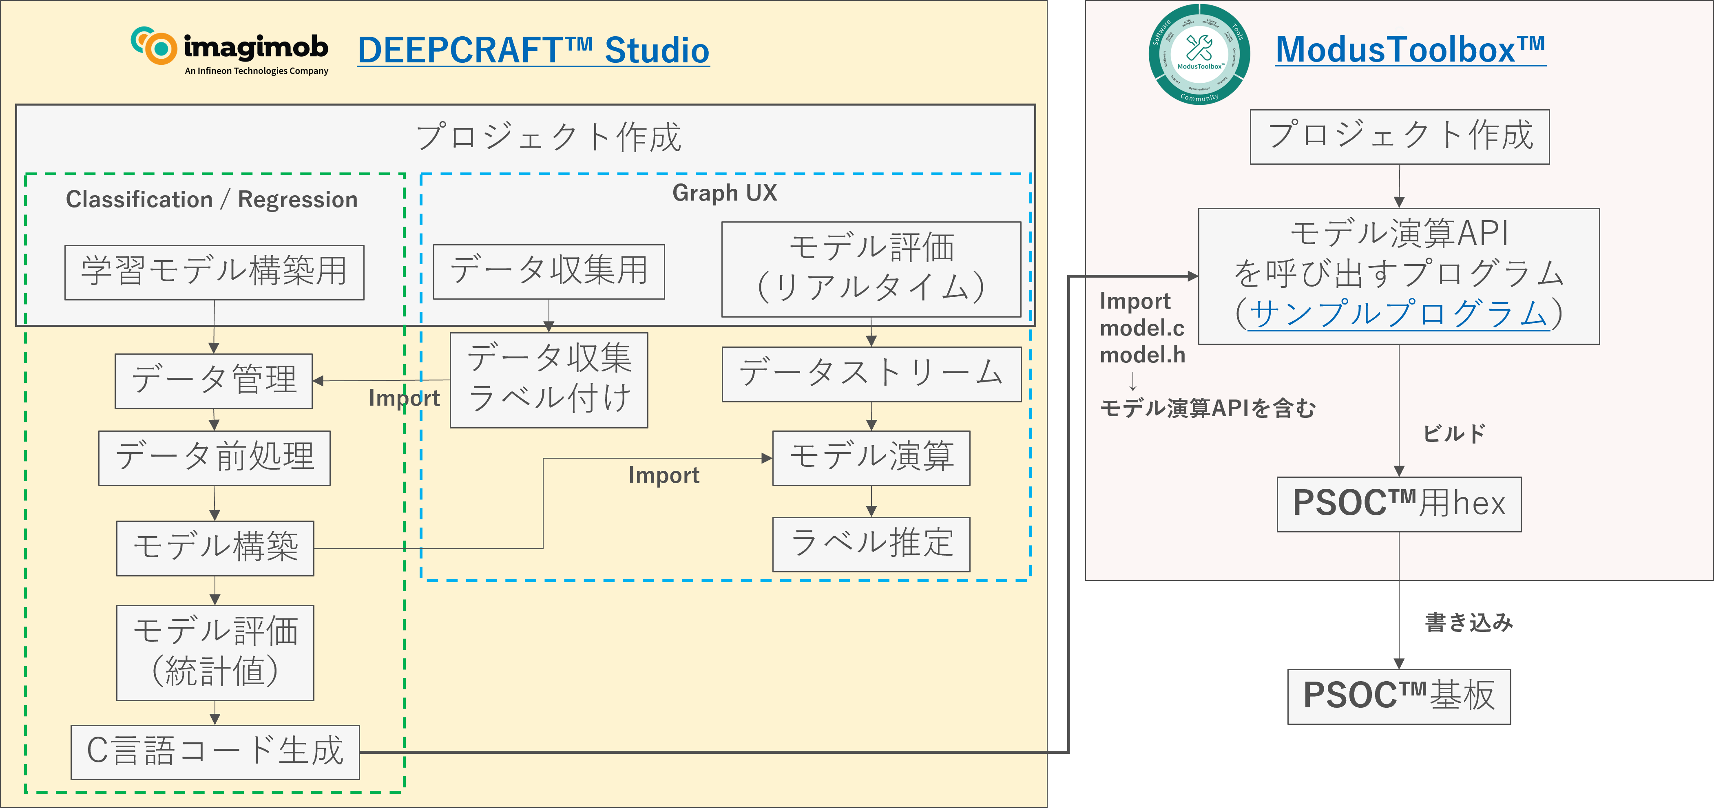Click プロジェクト作成 box under ModusToolbox
The width and height of the screenshot is (1714, 808).
tap(1400, 137)
